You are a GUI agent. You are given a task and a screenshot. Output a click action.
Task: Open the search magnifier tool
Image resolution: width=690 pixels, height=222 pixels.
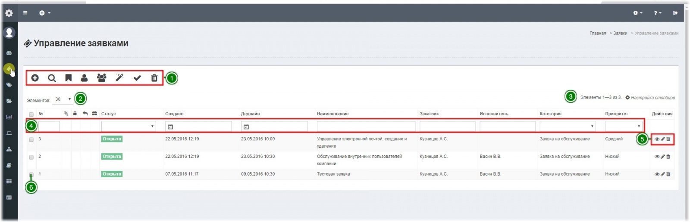point(52,78)
